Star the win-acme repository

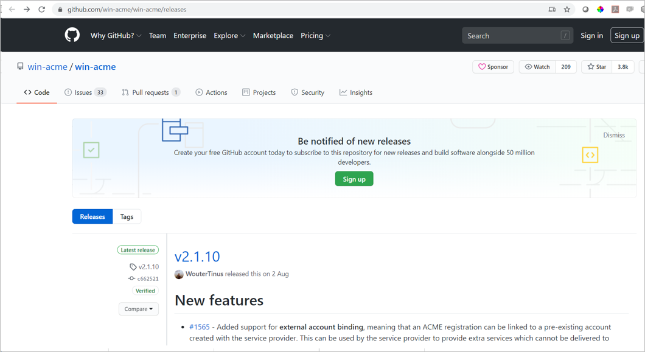[597, 67]
